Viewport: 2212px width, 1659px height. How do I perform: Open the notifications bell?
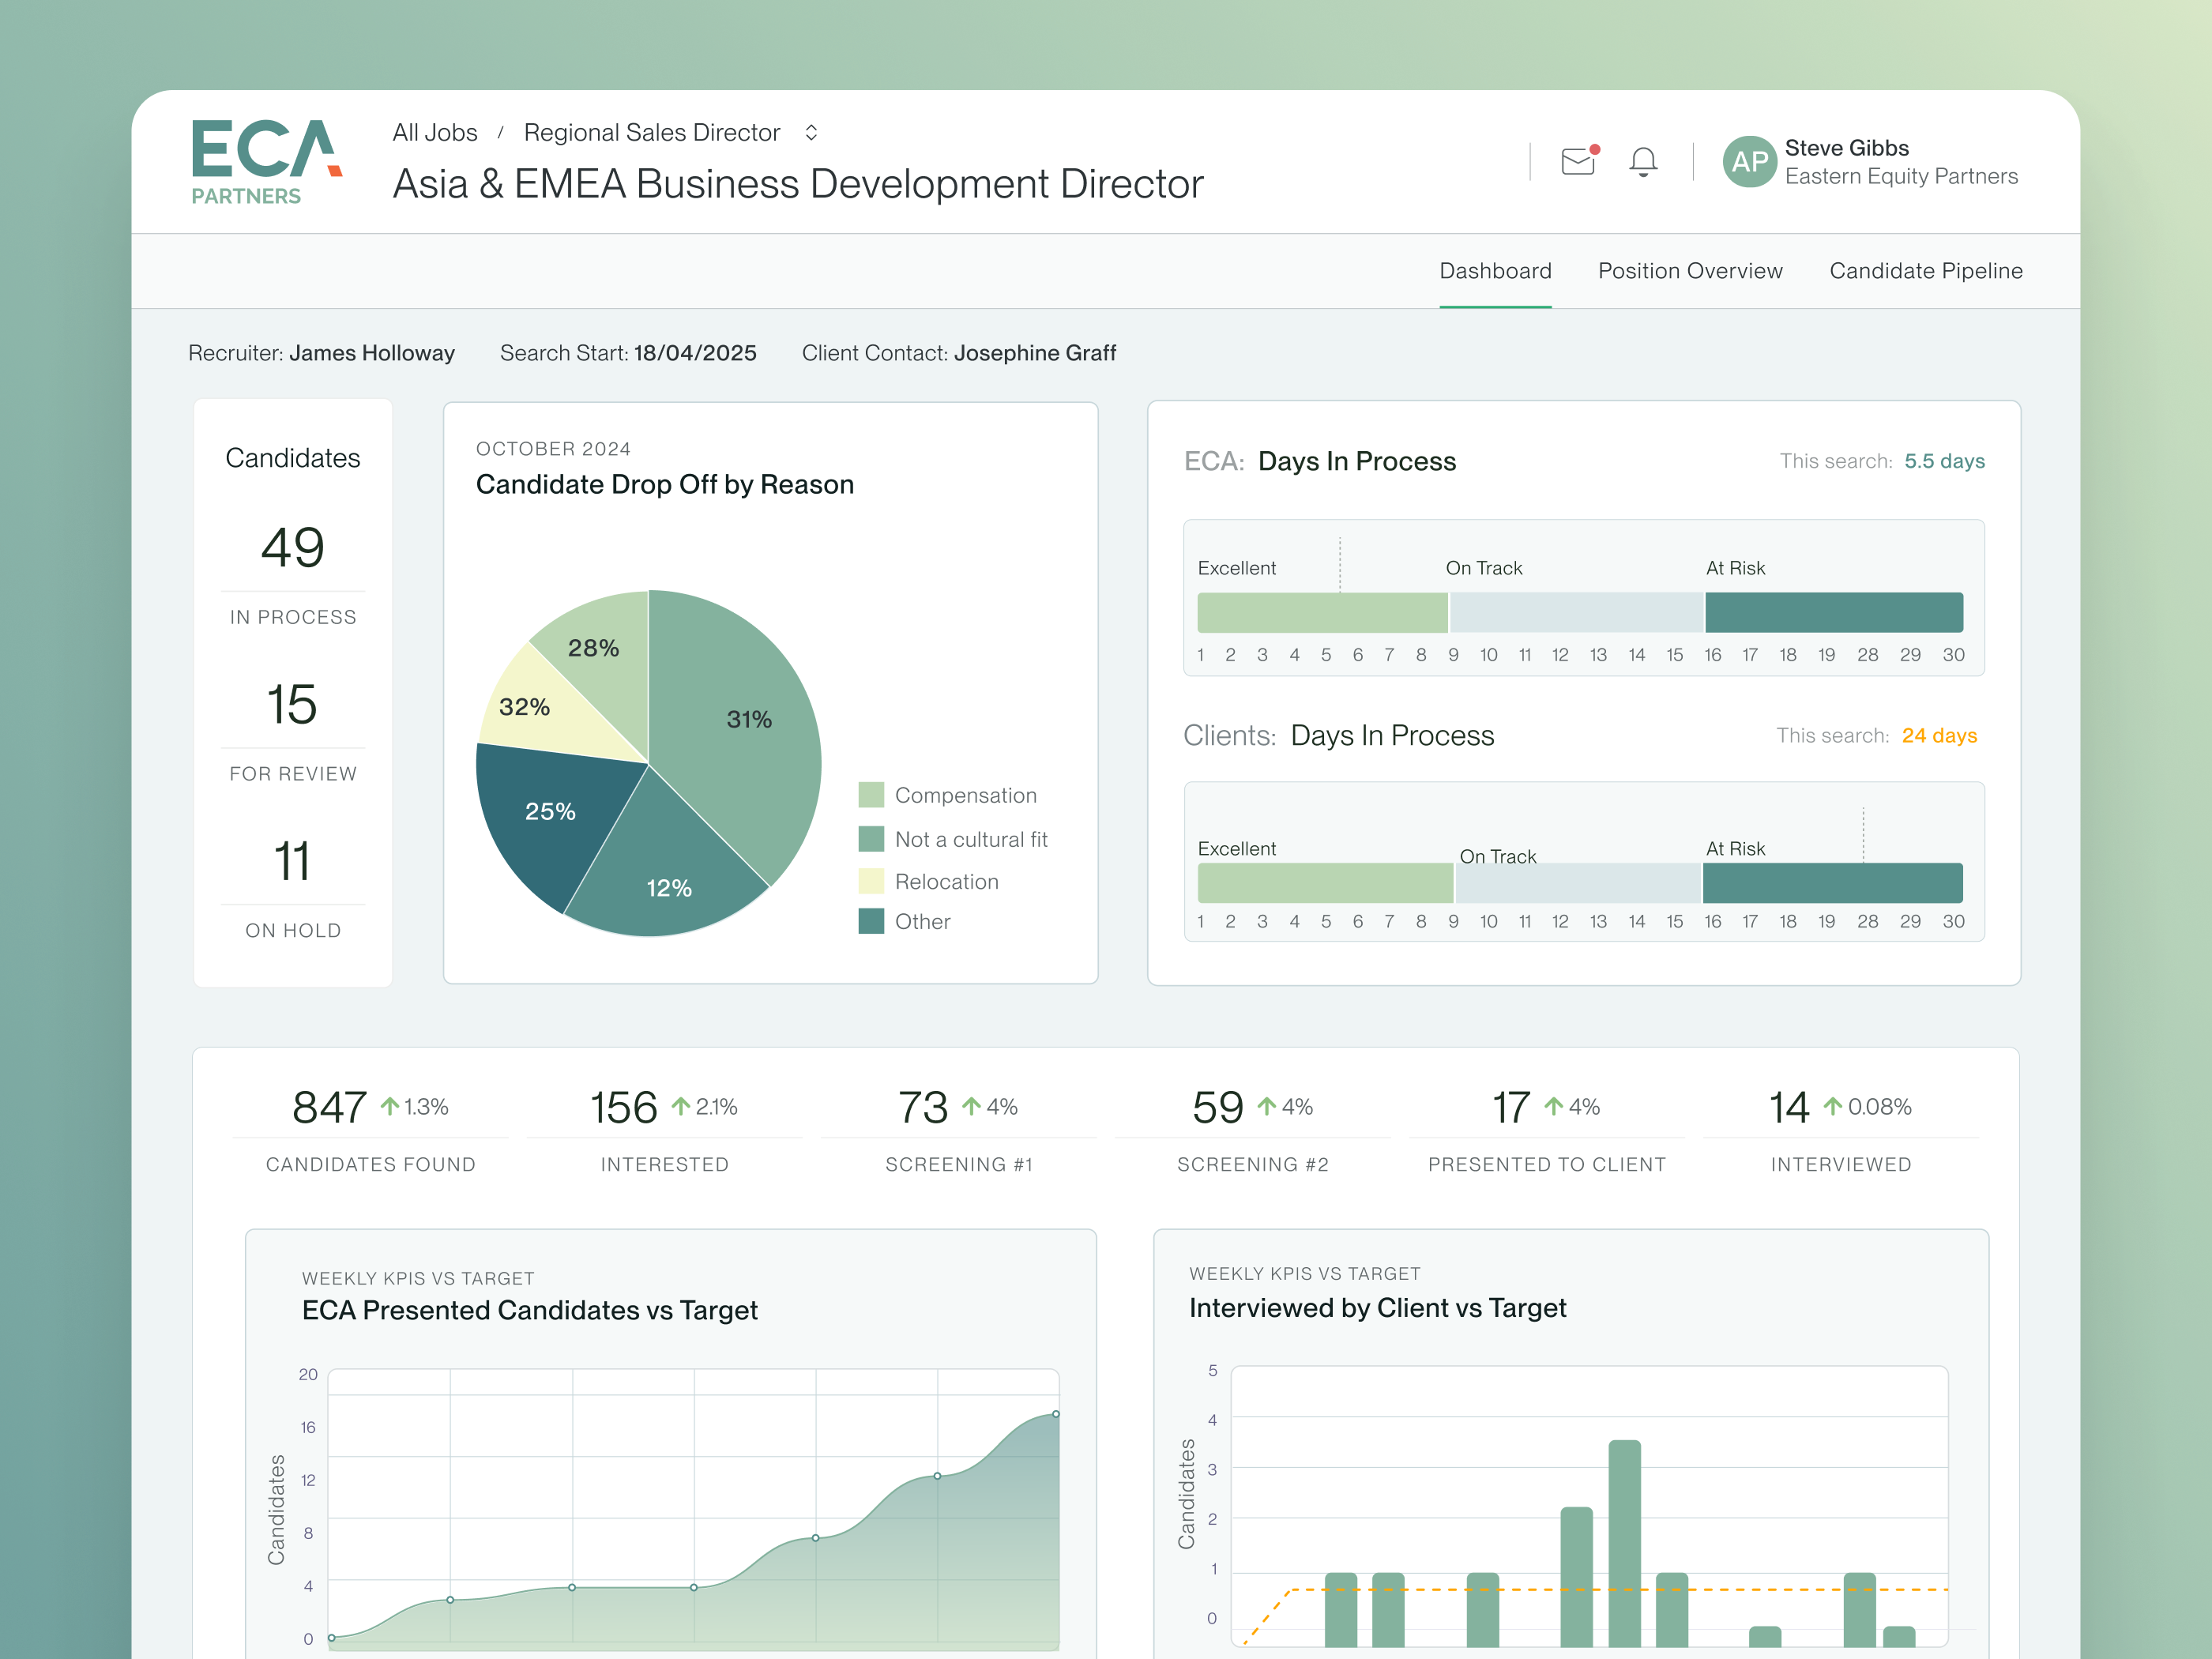[1643, 161]
